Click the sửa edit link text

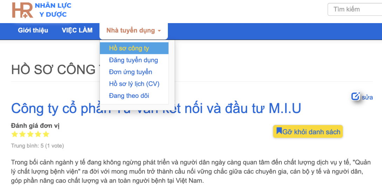367,97
